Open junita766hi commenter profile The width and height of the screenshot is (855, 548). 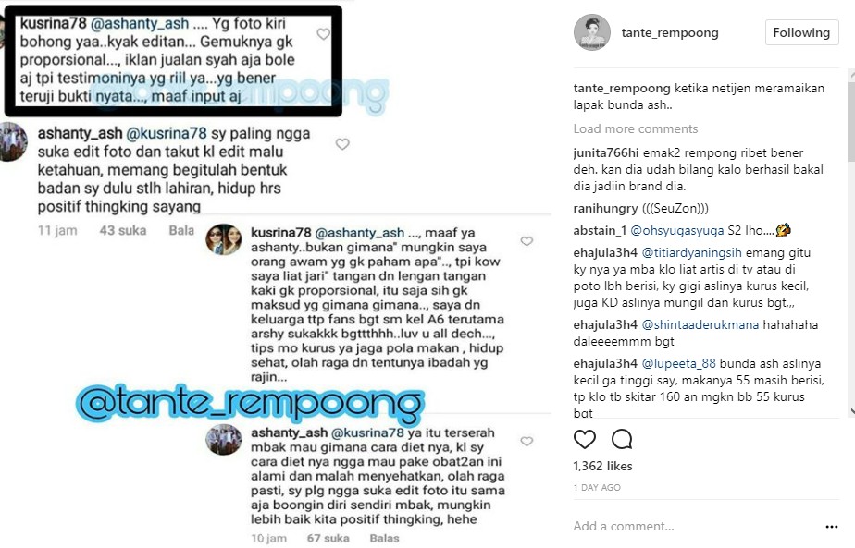click(x=606, y=153)
